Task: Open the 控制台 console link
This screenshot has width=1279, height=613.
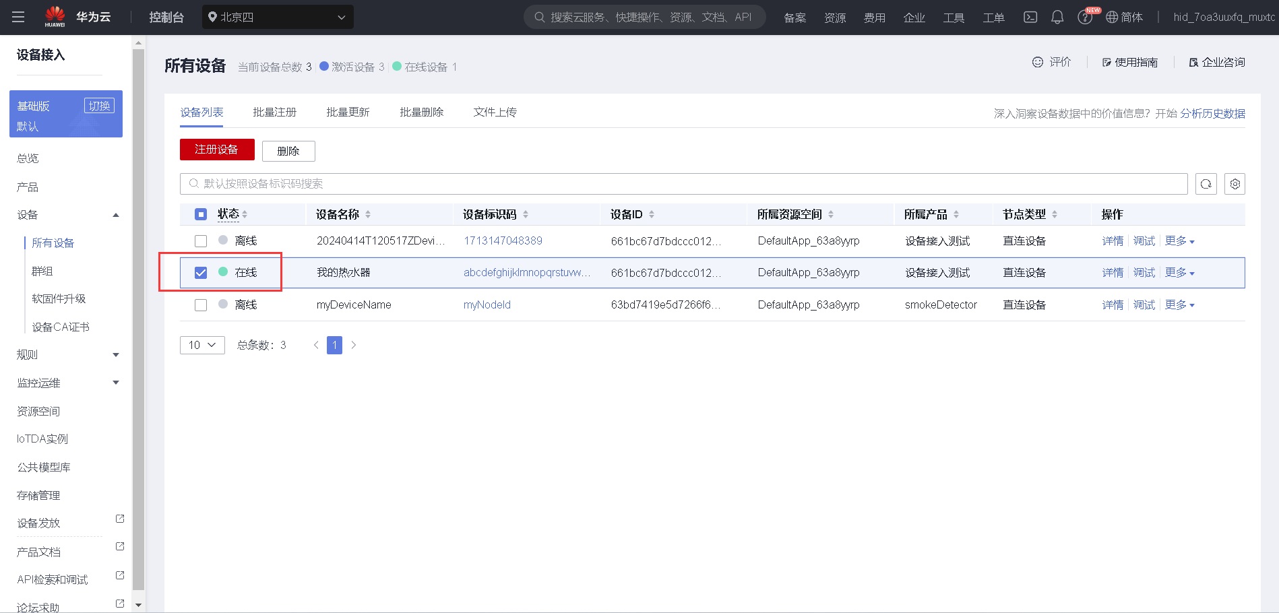Action: (166, 18)
